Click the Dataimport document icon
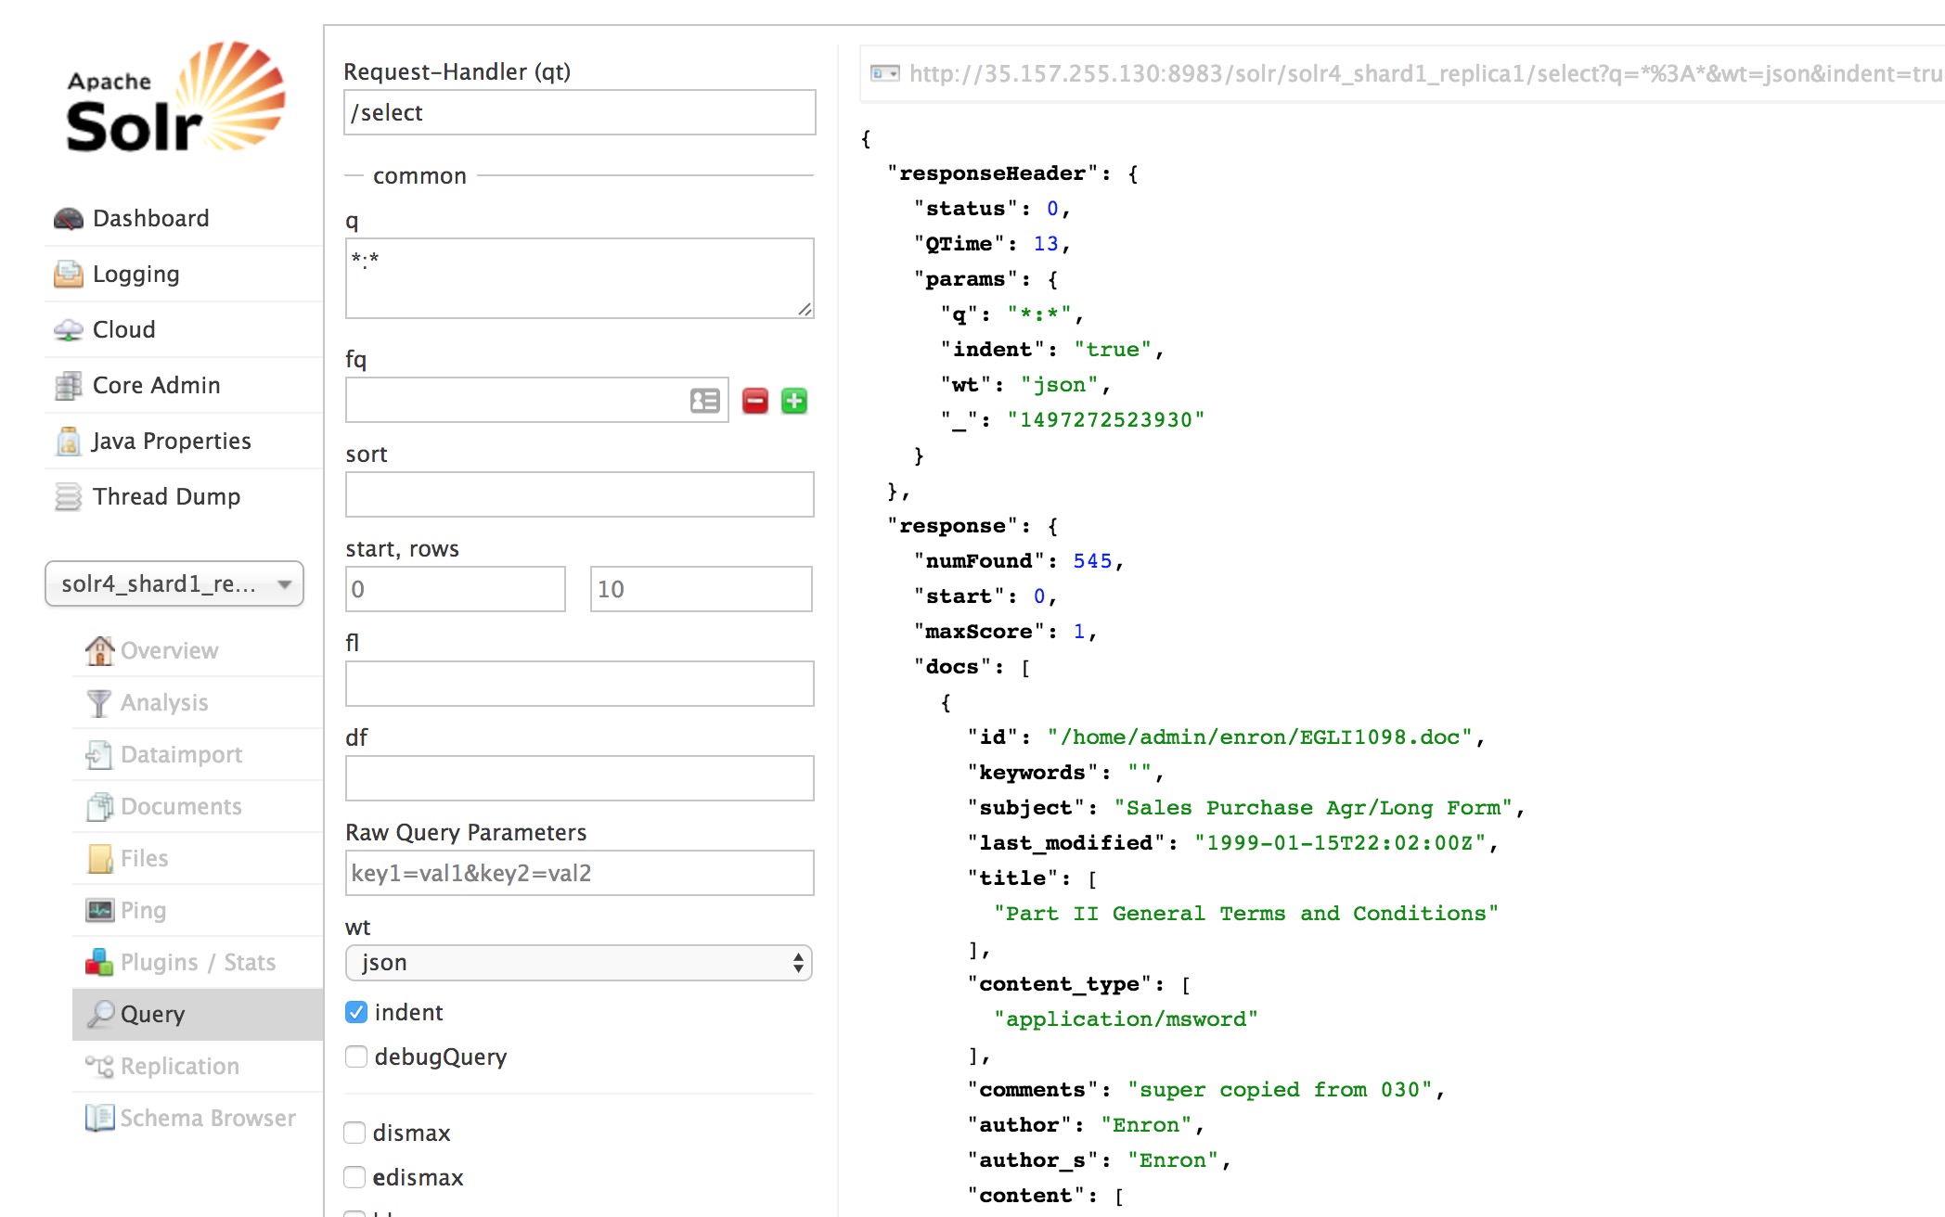This screenshot has width=1945, height=1217. (x=99, y=755)
